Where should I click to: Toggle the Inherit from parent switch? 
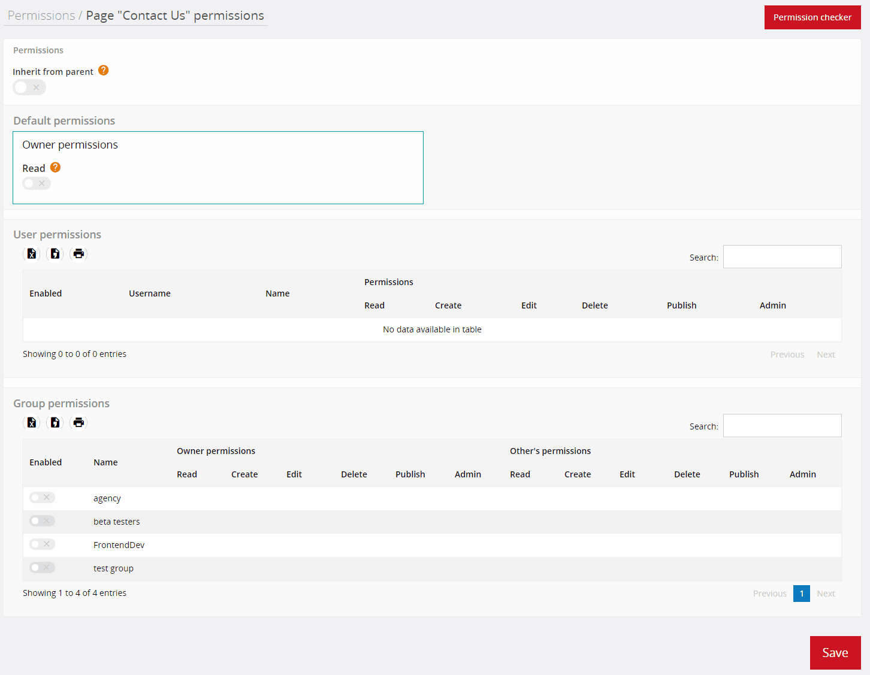[29, 87]
